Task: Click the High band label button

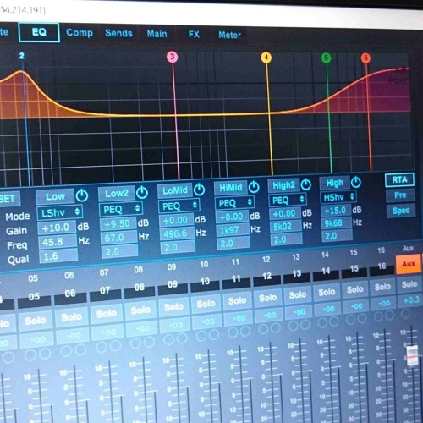Action: (x=334, y=183)
